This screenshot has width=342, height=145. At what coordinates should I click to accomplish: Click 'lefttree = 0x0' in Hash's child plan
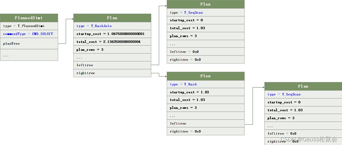303,134
